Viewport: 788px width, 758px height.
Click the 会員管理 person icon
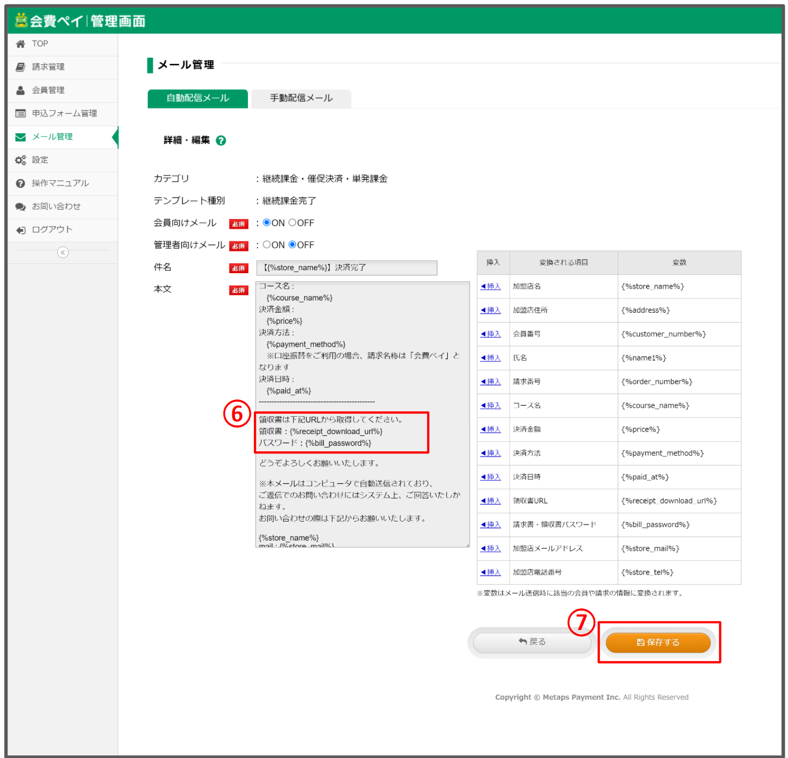pyautogui.click(x=21, y=90)
